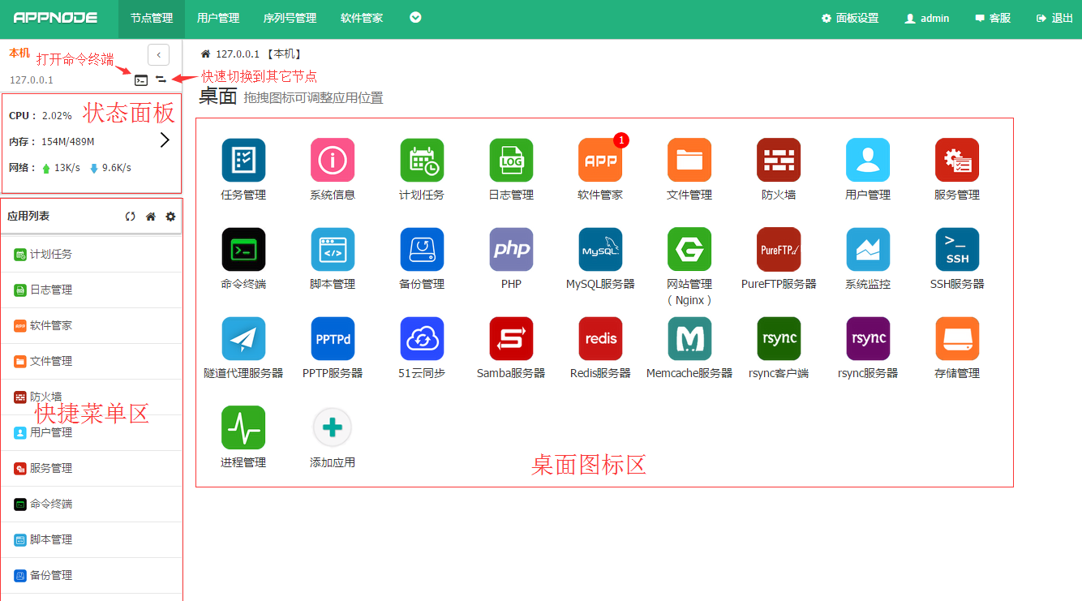The image size is (1082, 601).
Task: Open the admin account menu
Action: (927, 18)
